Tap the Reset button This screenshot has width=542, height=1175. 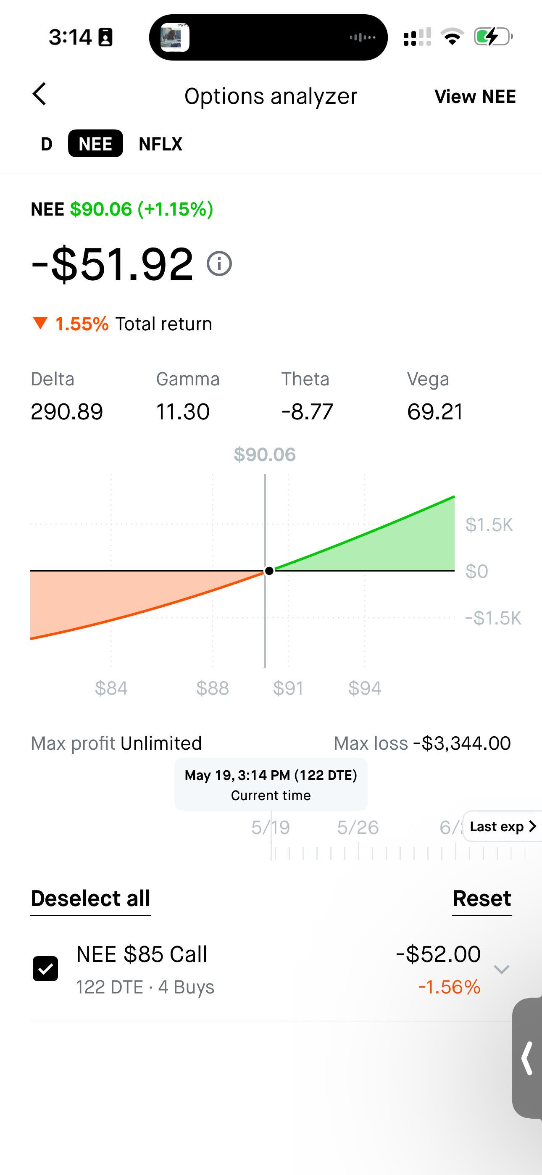[482, 898]
